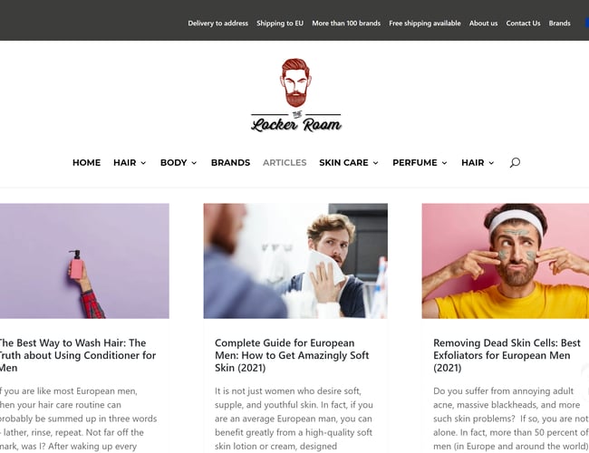
Task: Go to the HOME menu item
Action: pos(86,163)
